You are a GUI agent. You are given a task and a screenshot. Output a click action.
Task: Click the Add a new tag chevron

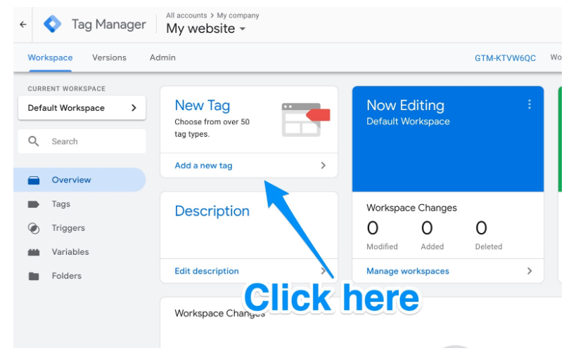(323, 166)
